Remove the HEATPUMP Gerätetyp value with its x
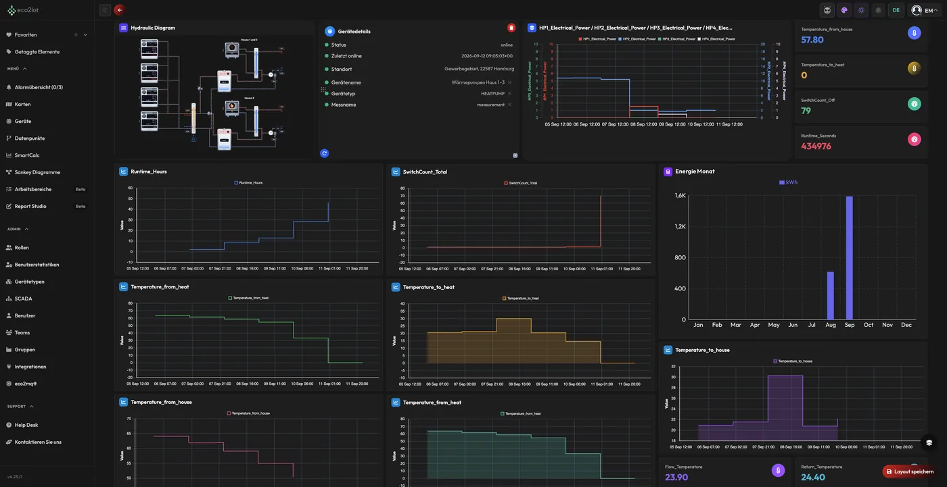 click(x=510, y=93)
